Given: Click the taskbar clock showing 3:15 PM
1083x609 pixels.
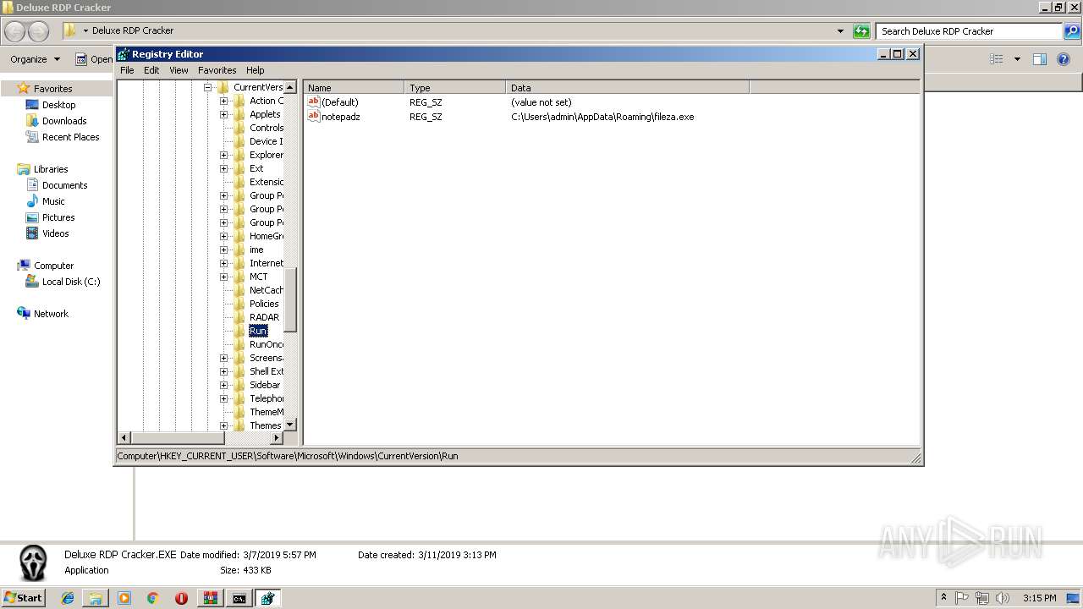Looking at the screenshot, I should tap(1039, 598).
